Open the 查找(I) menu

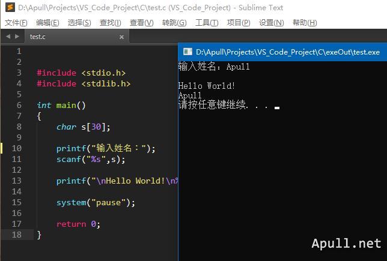click(110, 23)
